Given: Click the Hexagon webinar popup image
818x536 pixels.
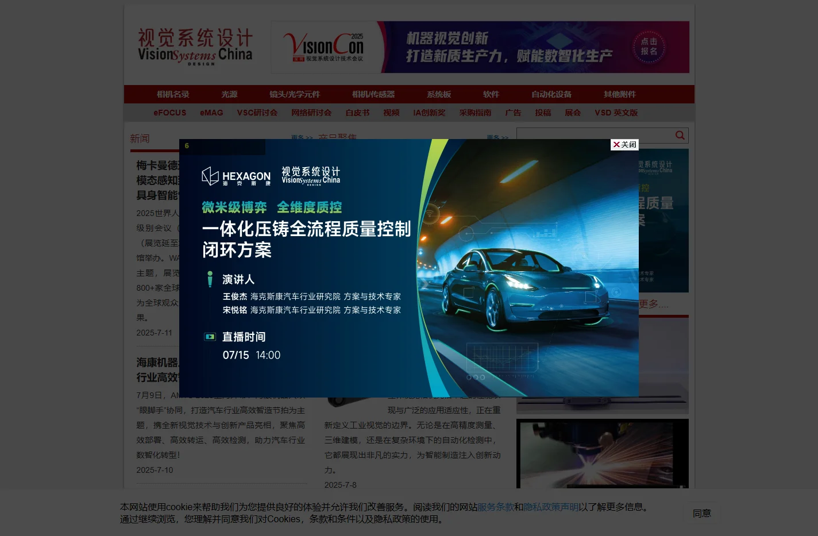Looking at the screenshot, I should click(408, 268).
